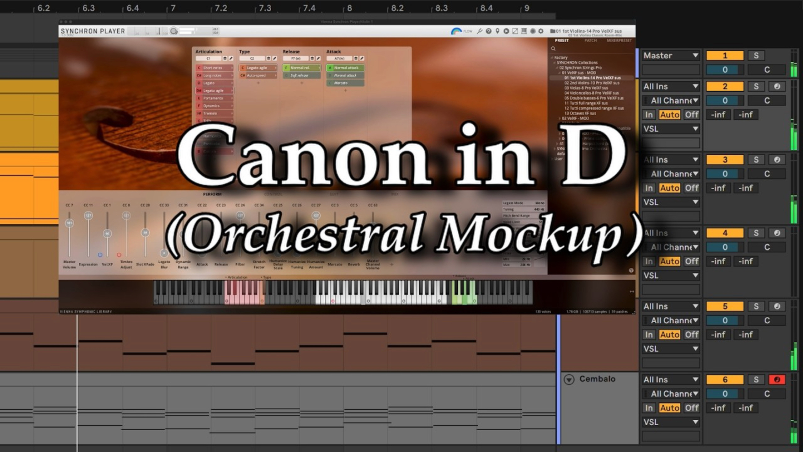Click the Articulation keyswitch field C1
This screenshot has width=803, height=452.
pos(208,58)
